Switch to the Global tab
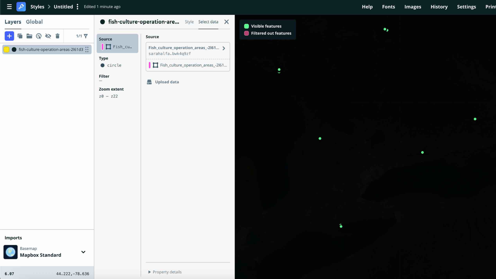 34,22
